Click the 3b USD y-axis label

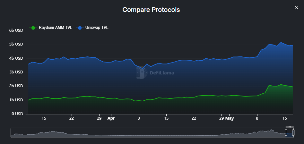click(16, 72)
